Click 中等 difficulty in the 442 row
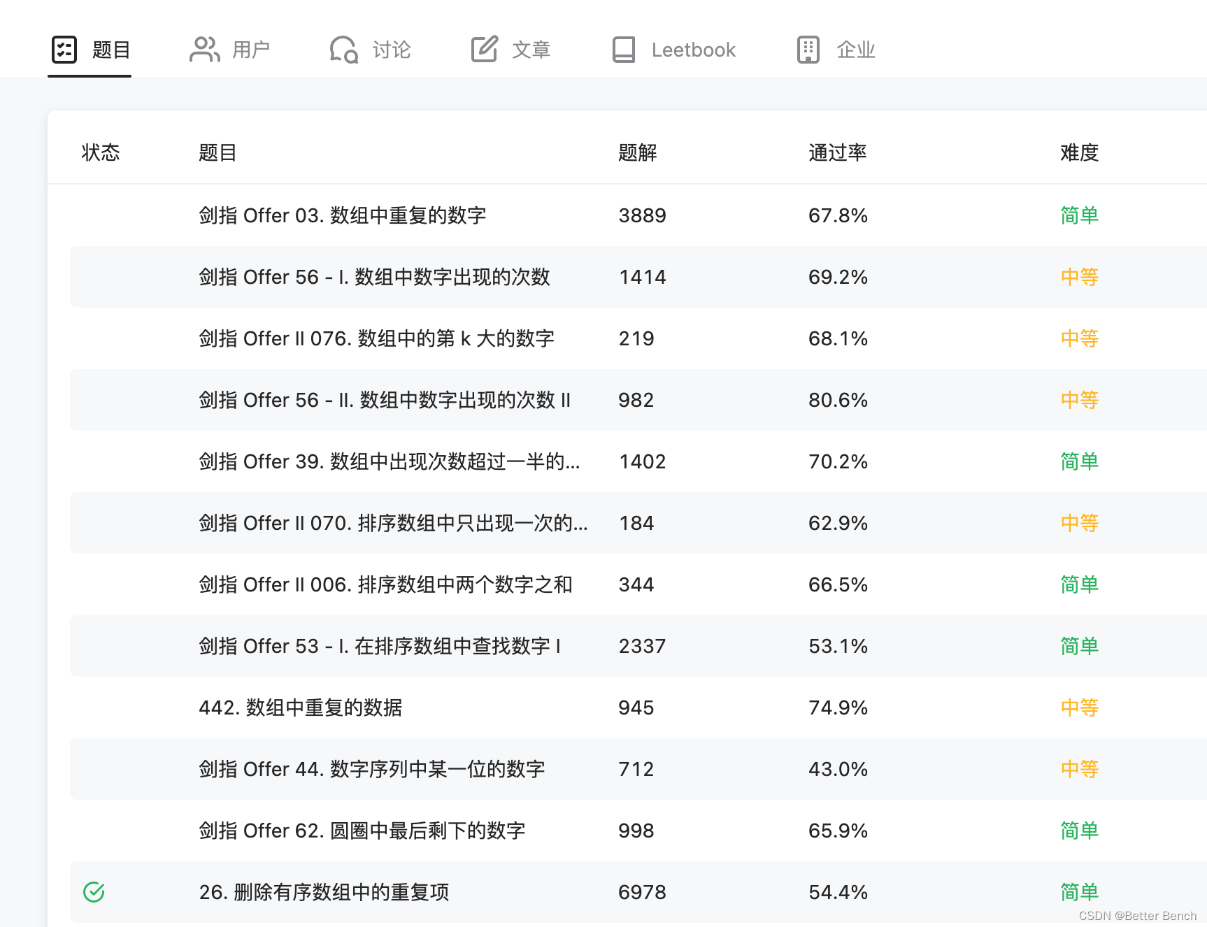This screenshot has height=927, width=1207. pos(1080,707)
